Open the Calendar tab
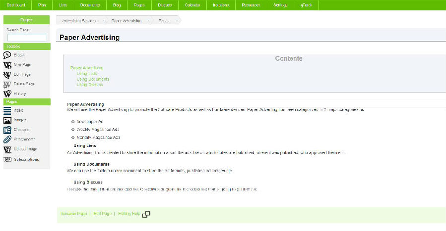 tap(192, 5)
